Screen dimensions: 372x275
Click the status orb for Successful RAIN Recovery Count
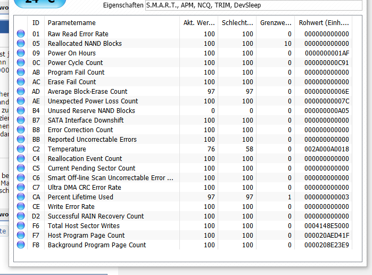[x=21, y=216]
